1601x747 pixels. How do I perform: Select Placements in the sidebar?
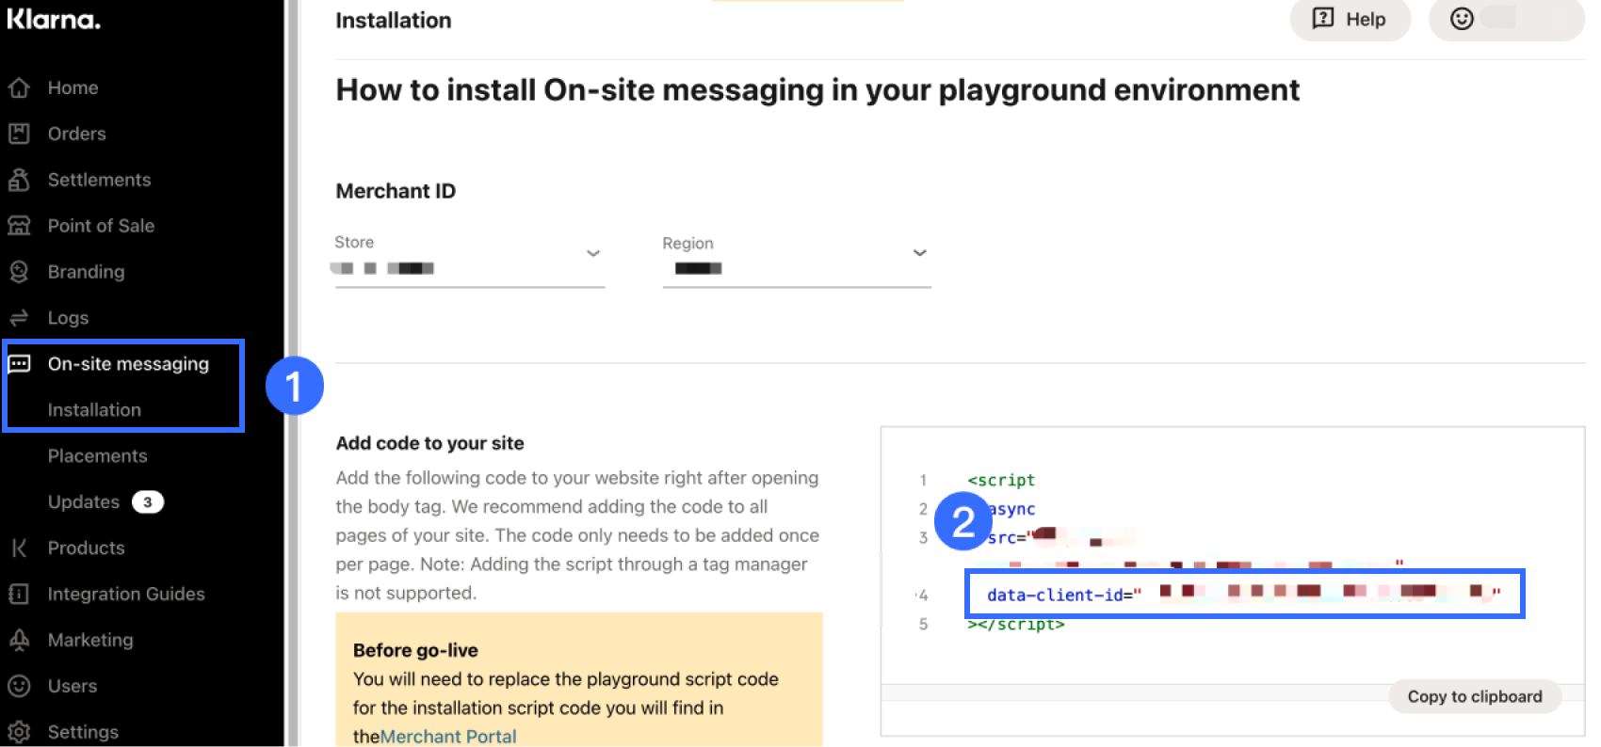point(97,455)
